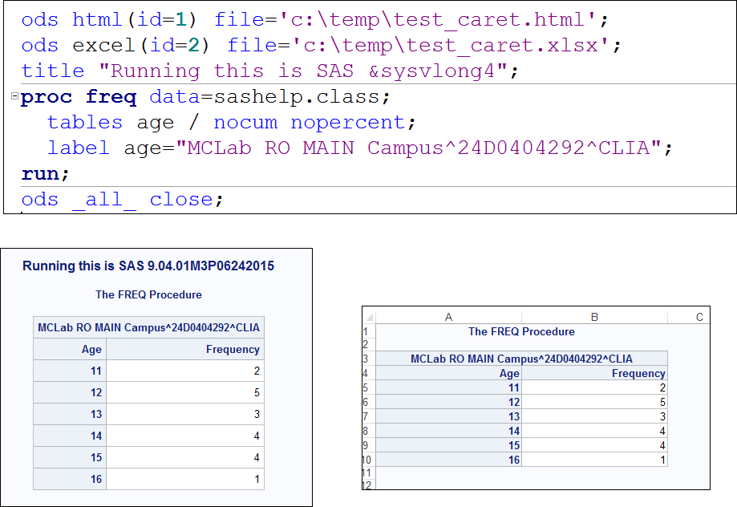The width and height of the screenshot is (737, 507).
Task: Click the 'ods html(id=1)' code line
Action: pos(314,20)
